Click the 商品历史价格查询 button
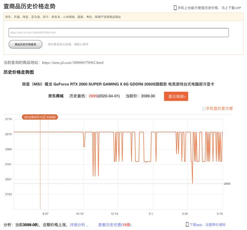247x230 pixels. (25, 44)
